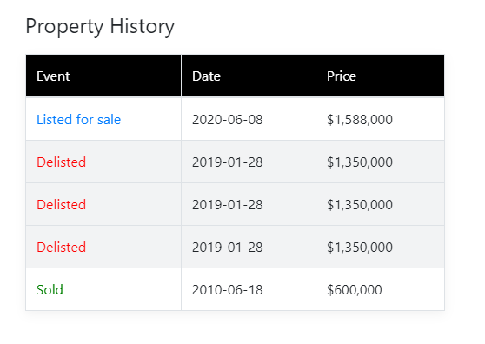Click the first $1,350,000 price

(360, 162)
